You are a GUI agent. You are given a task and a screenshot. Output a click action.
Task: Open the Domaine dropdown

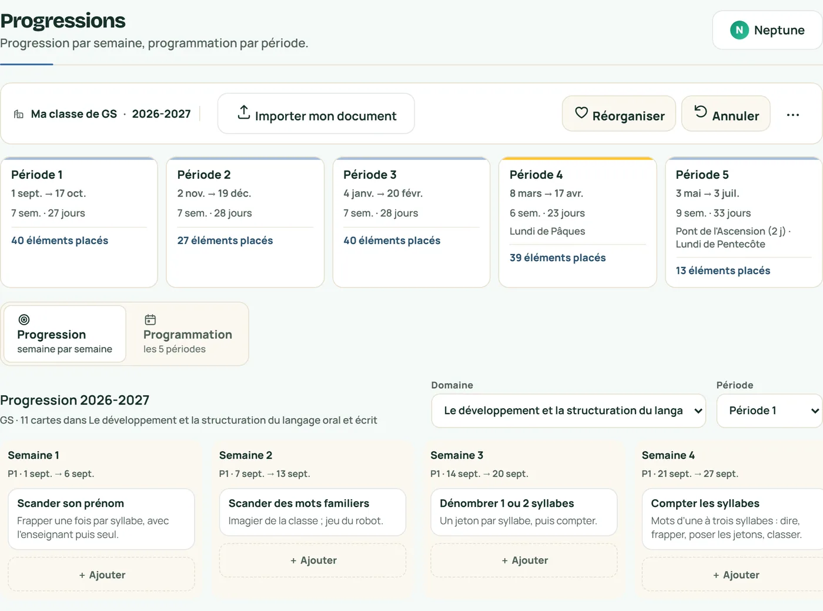point(568,410)
